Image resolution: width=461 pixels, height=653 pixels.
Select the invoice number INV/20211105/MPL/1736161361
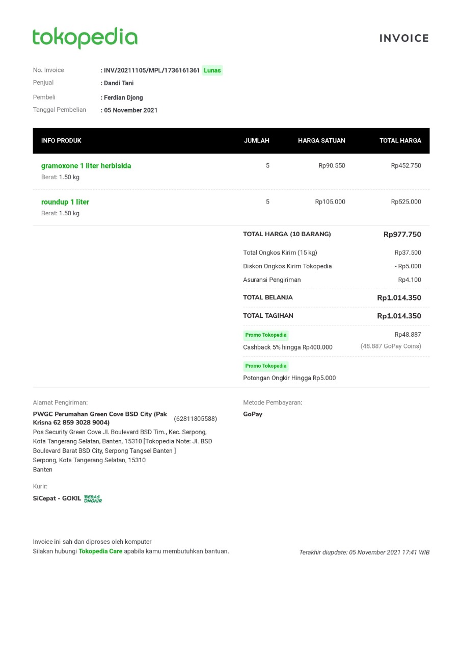point(152,70)
